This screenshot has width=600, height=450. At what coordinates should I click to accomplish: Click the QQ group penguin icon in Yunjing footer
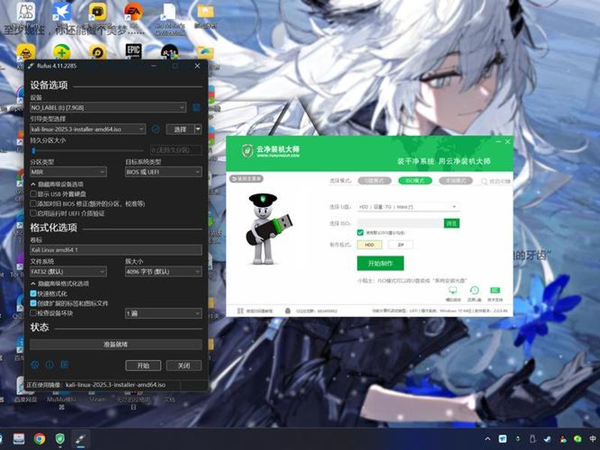point(288,310)
